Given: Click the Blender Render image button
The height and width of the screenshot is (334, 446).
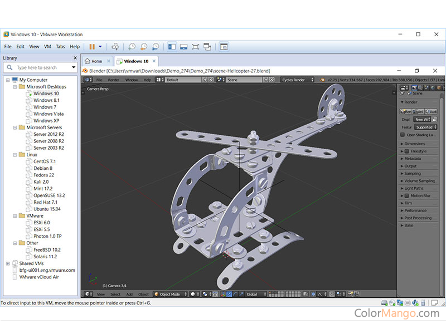Looking at the screenshot, I should 407,111.
